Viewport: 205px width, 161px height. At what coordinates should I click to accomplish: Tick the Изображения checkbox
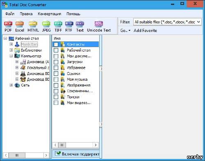[x=56, y=85]
